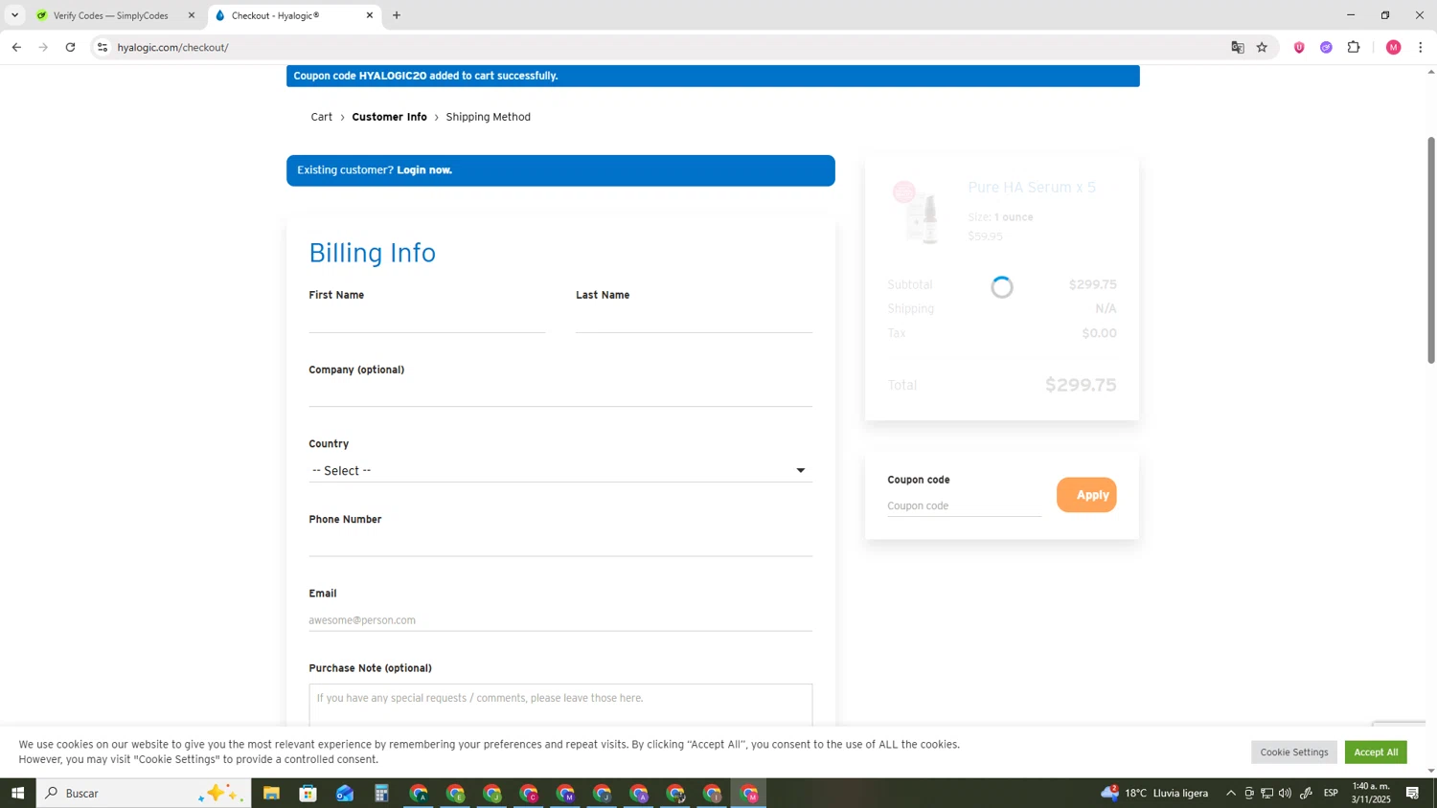Viewport: 1437px width, 808px height.
Task: Click the page vertical scrollbar
Action: pos(1431,249)
